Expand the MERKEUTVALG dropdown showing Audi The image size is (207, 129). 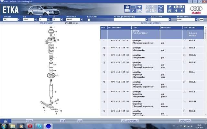click(195, 20)
